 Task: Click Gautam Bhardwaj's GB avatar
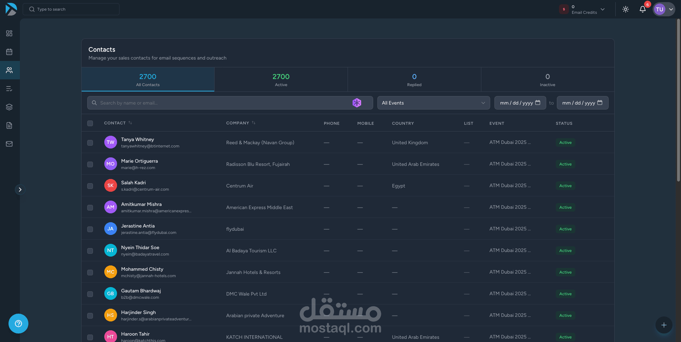click(111, 294)
